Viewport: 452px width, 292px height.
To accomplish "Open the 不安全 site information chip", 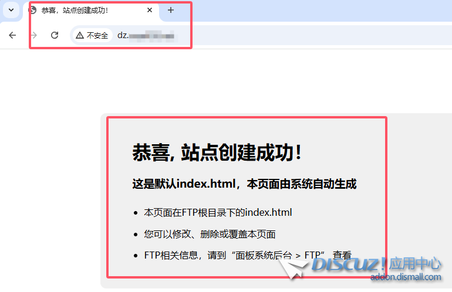I will (92, 36).
